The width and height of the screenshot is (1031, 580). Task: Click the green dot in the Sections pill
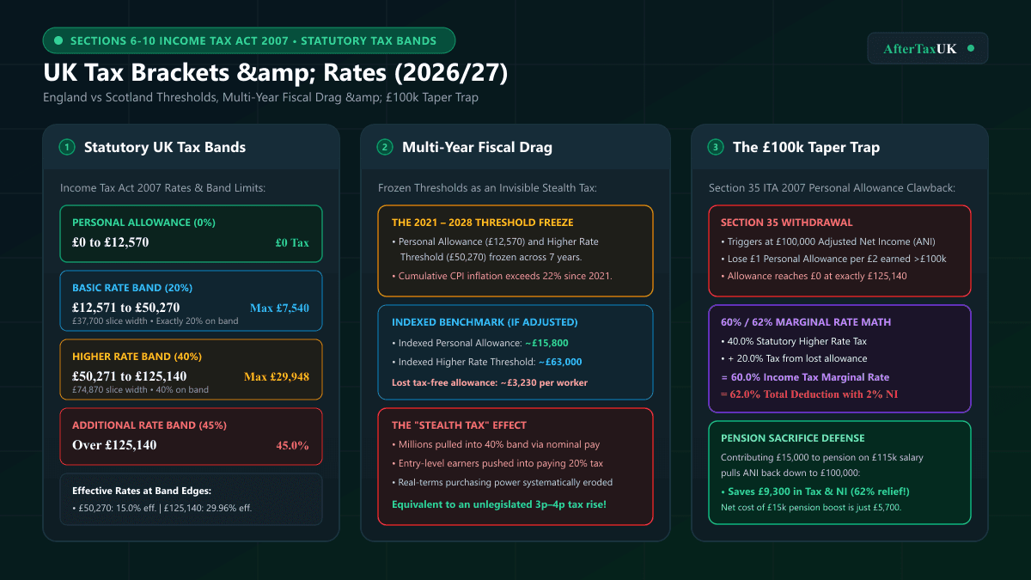pos(58,40)
